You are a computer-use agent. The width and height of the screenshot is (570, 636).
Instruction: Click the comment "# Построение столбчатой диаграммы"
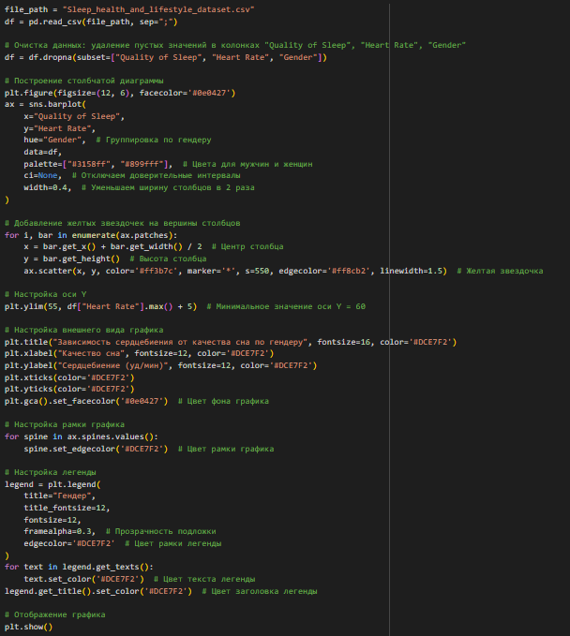coord(84,81)
